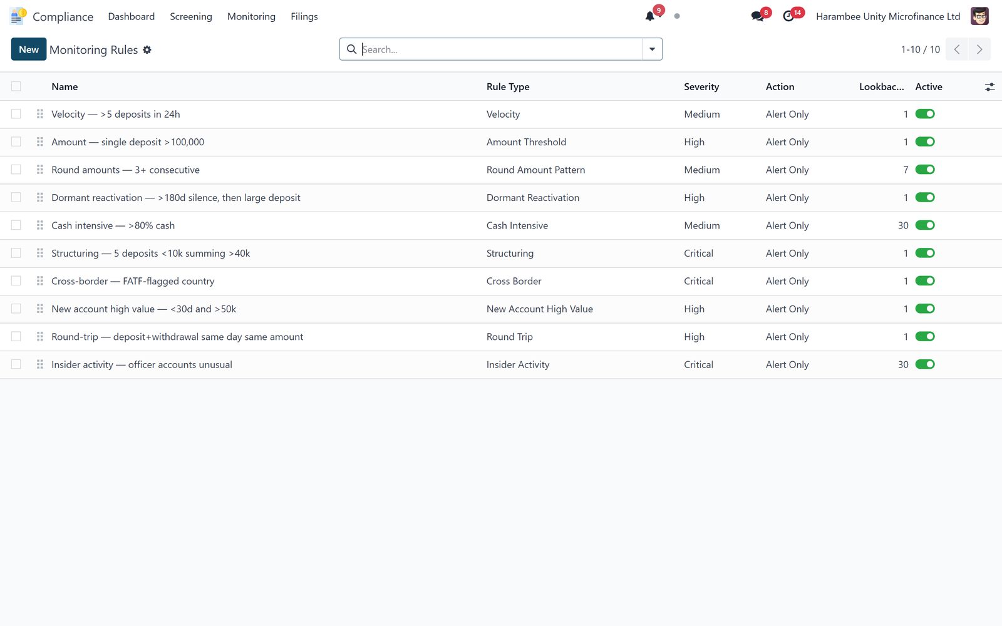Screen dimensions: 1002x626
Task: Click Alert Only in the Round-trip row
Action: tap(787, 337)
